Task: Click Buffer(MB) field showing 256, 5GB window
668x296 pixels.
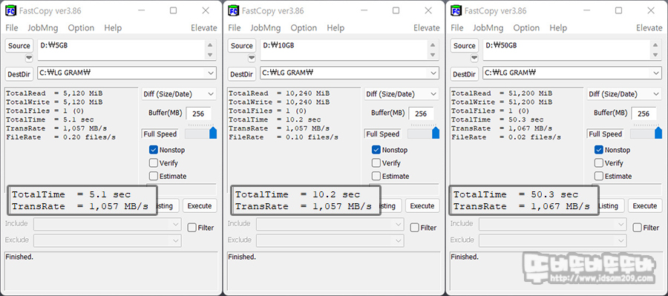Action: (x=198, y=114)
